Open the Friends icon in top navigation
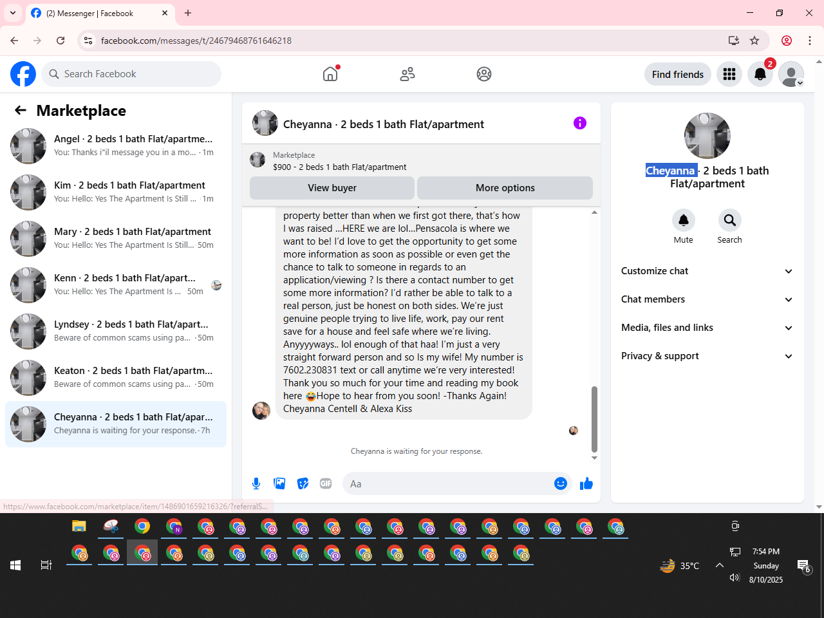Image resolution: width=824 pixels, height=618 pixels. [407, 74]
